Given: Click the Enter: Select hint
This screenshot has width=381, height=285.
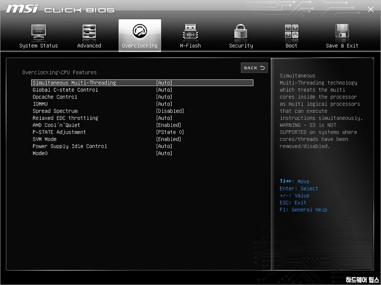Looking at the screenshot, I should coord(299,188).
